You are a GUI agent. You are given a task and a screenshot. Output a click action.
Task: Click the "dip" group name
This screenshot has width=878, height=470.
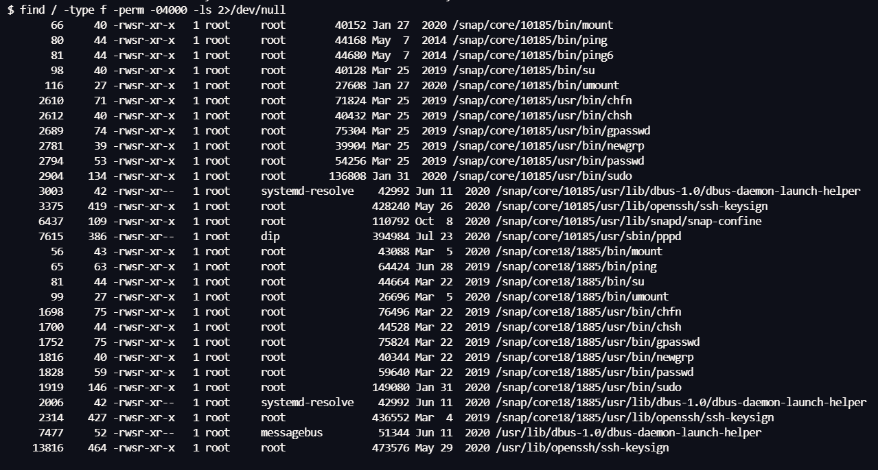pos(270,237)
